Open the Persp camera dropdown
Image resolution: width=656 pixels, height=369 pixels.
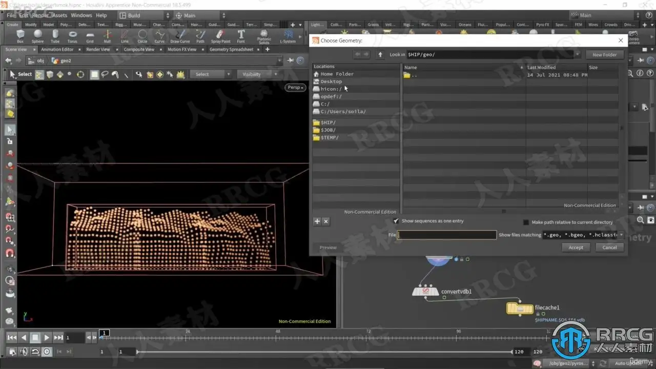coord(295,88)
